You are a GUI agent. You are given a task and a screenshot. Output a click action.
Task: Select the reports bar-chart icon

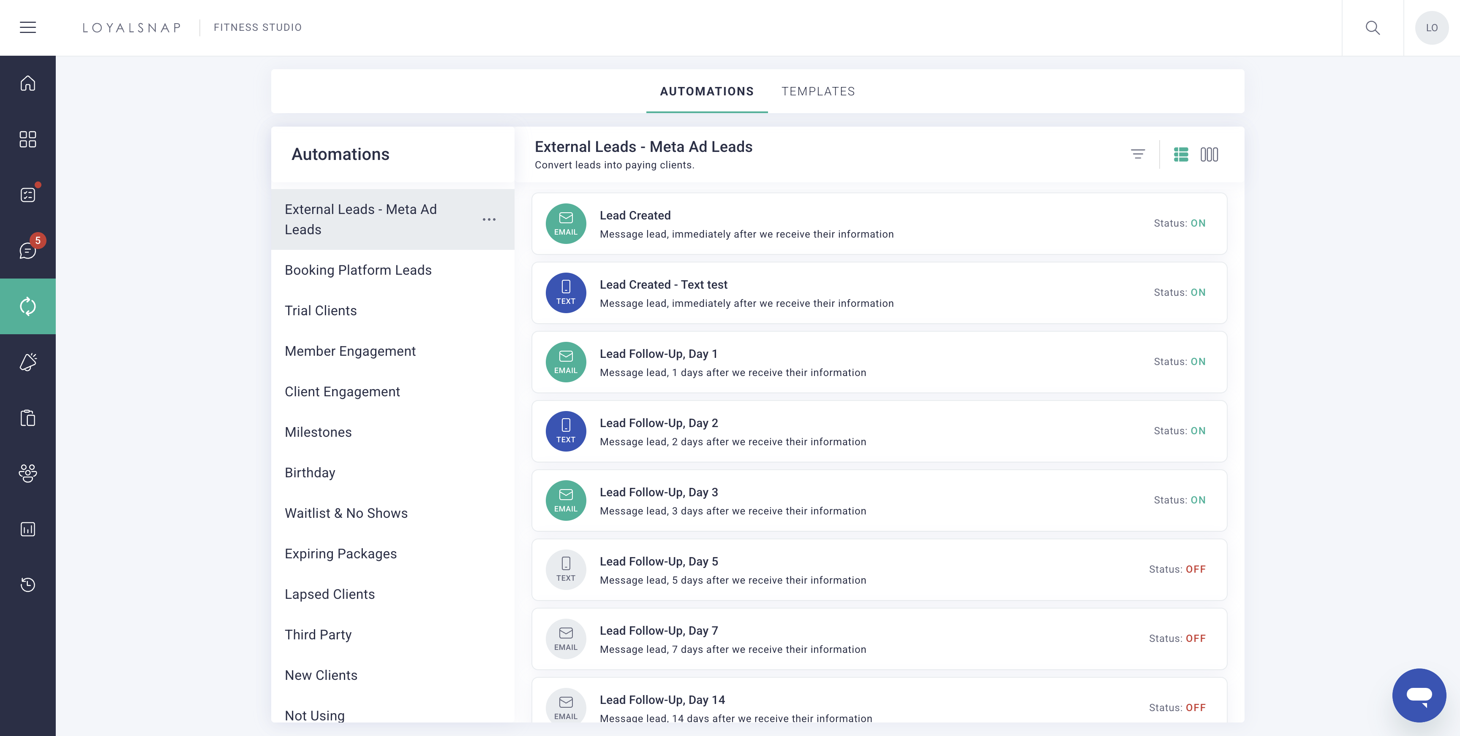point(28,529)
